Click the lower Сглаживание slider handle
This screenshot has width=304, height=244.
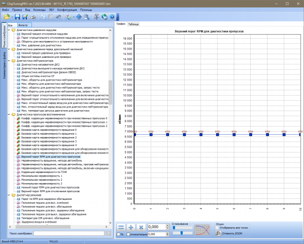click(181, 233)
